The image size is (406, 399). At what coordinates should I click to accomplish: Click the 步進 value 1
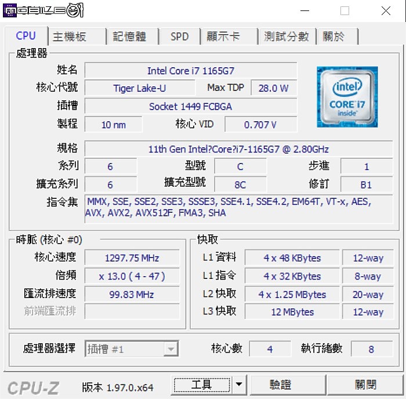click(x=367, y=166)
